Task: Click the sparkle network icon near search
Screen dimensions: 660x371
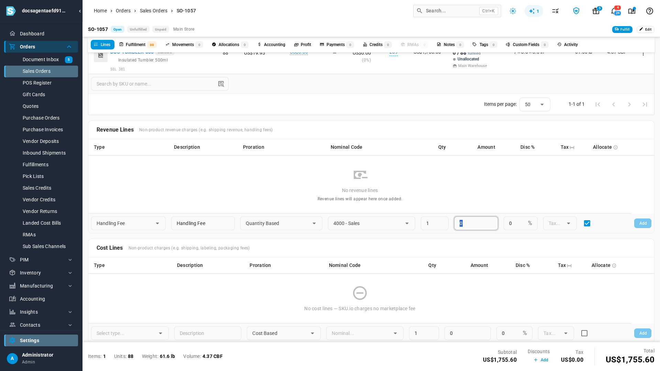Action: tap(513, 11)
